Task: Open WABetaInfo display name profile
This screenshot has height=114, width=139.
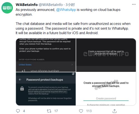Action: coord(27,4)
